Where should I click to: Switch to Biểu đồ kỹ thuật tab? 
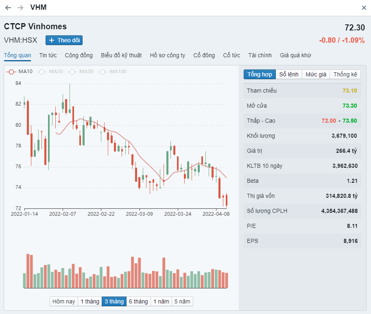click(x=121, y=55)
